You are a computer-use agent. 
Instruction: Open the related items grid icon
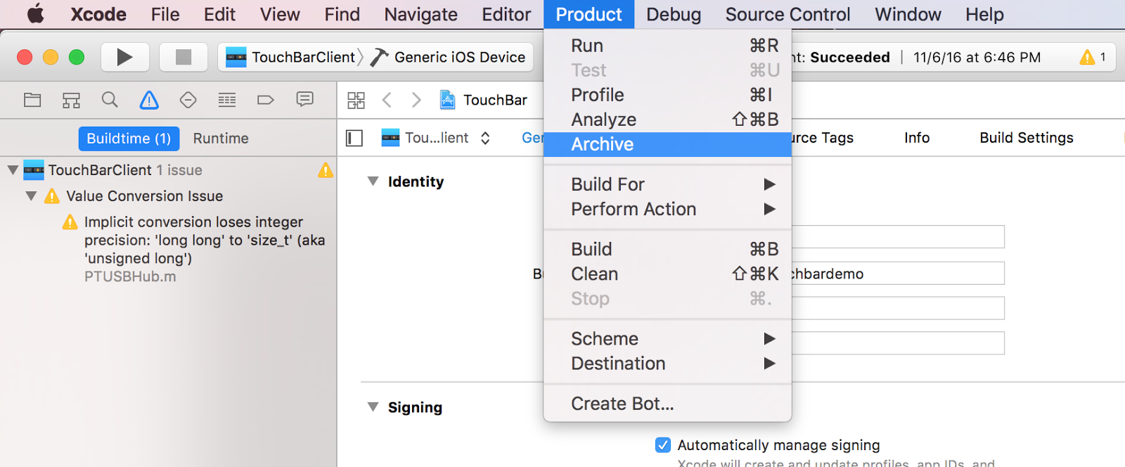tap(356, 100)
